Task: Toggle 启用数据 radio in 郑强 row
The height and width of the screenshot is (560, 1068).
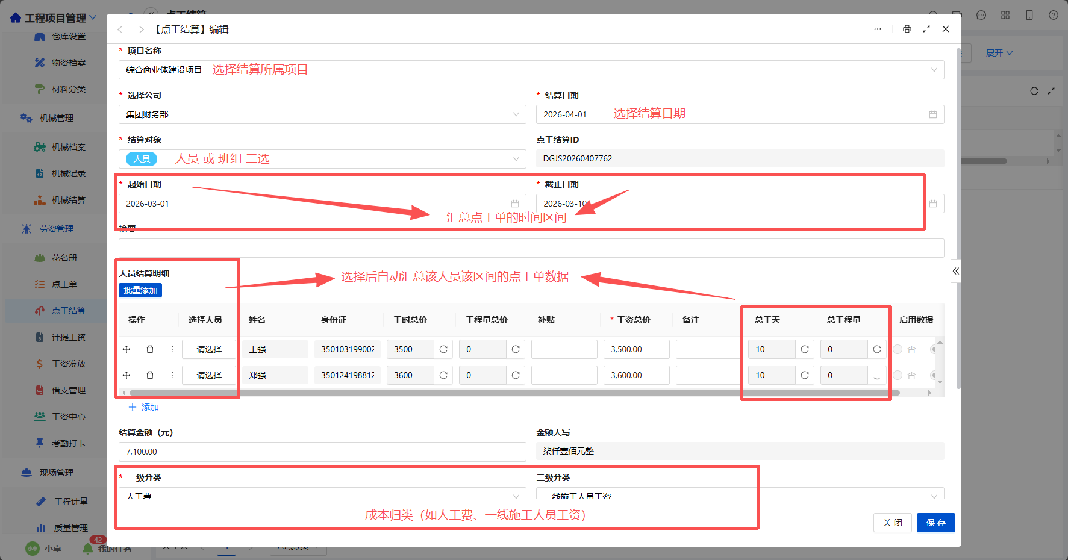Action: click(x=898, y=375)
